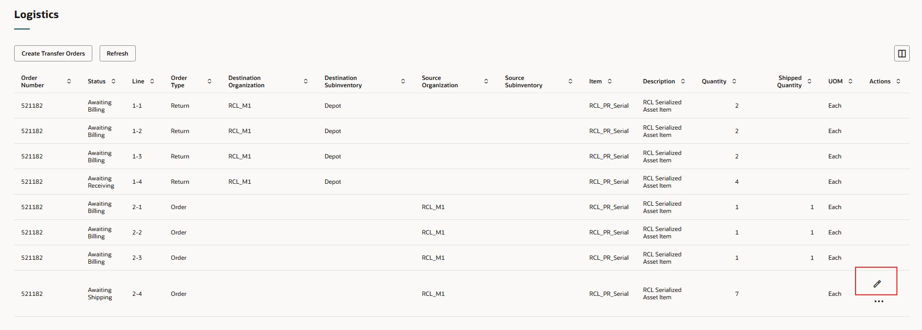Image resolution: width=922 pixels, height=330 pixels.
Task: Click the Create Transfer Orders button
Action: pyautogui.click(x=53, y=54)
